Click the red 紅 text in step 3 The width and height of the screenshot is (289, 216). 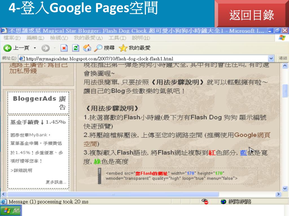point(212,153)
